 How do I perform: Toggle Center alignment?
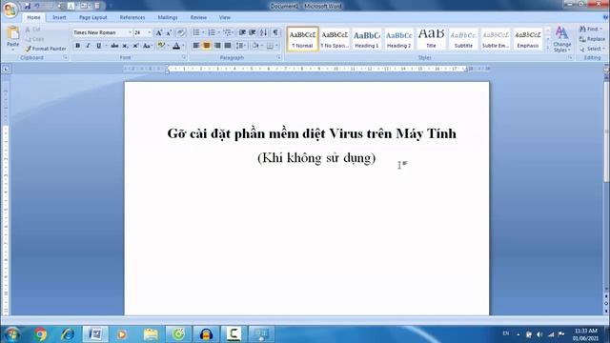click(x=207, y=46)
